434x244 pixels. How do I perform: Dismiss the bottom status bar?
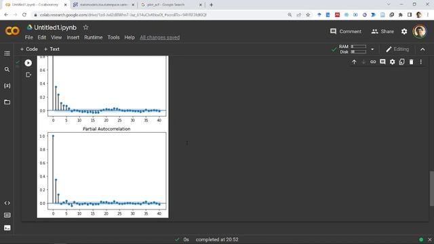pos(429,239)
